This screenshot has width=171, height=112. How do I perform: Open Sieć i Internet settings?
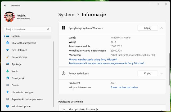(28, 50)
